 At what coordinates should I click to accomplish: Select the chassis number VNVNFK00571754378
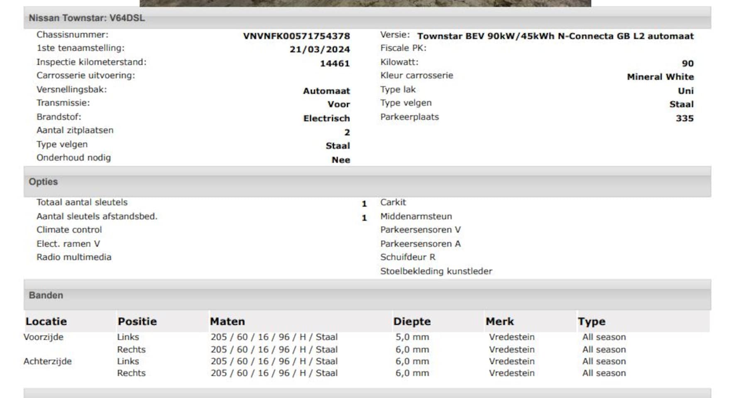[296, 36]
